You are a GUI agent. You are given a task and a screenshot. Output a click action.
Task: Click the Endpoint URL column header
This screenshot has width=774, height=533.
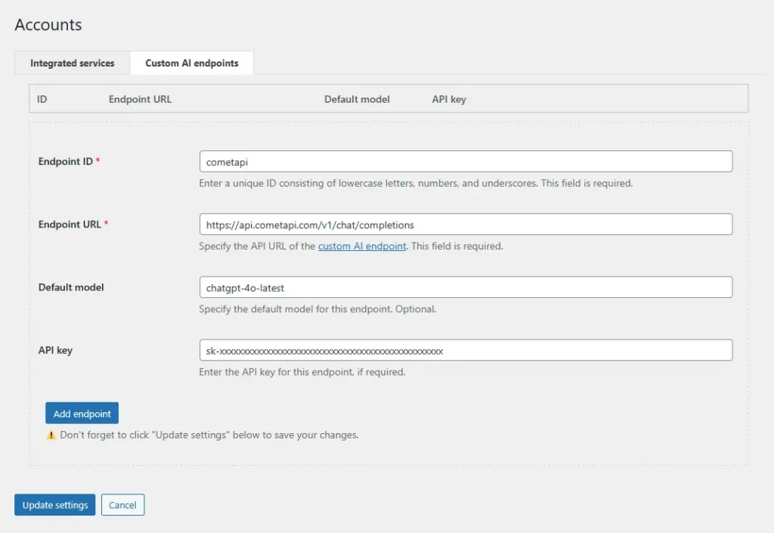coord(140,99)
